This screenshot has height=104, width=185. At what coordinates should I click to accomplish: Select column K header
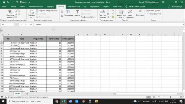[79, 35]
